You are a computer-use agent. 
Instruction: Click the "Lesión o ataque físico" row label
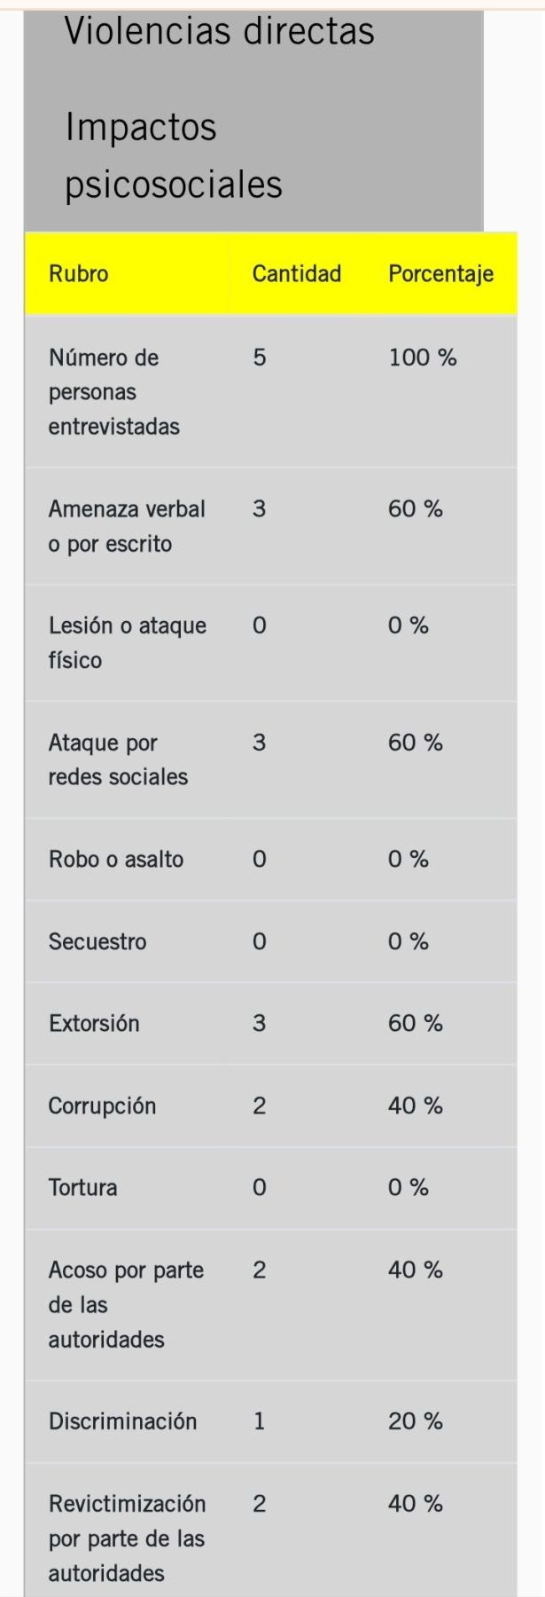pyautogui.click(x=127, y=642)
